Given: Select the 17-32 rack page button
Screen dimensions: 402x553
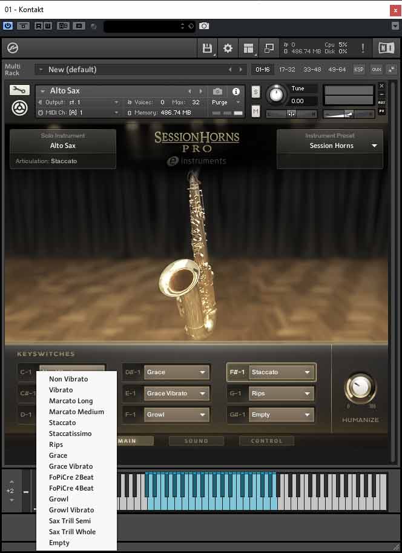Looking at the screenshot, I should [x=287, y=70].
